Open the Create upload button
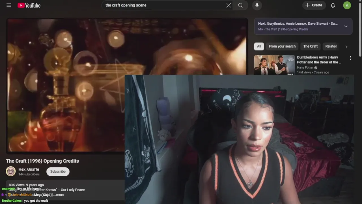This screenshot has width=362, height=204. (314, 5)
